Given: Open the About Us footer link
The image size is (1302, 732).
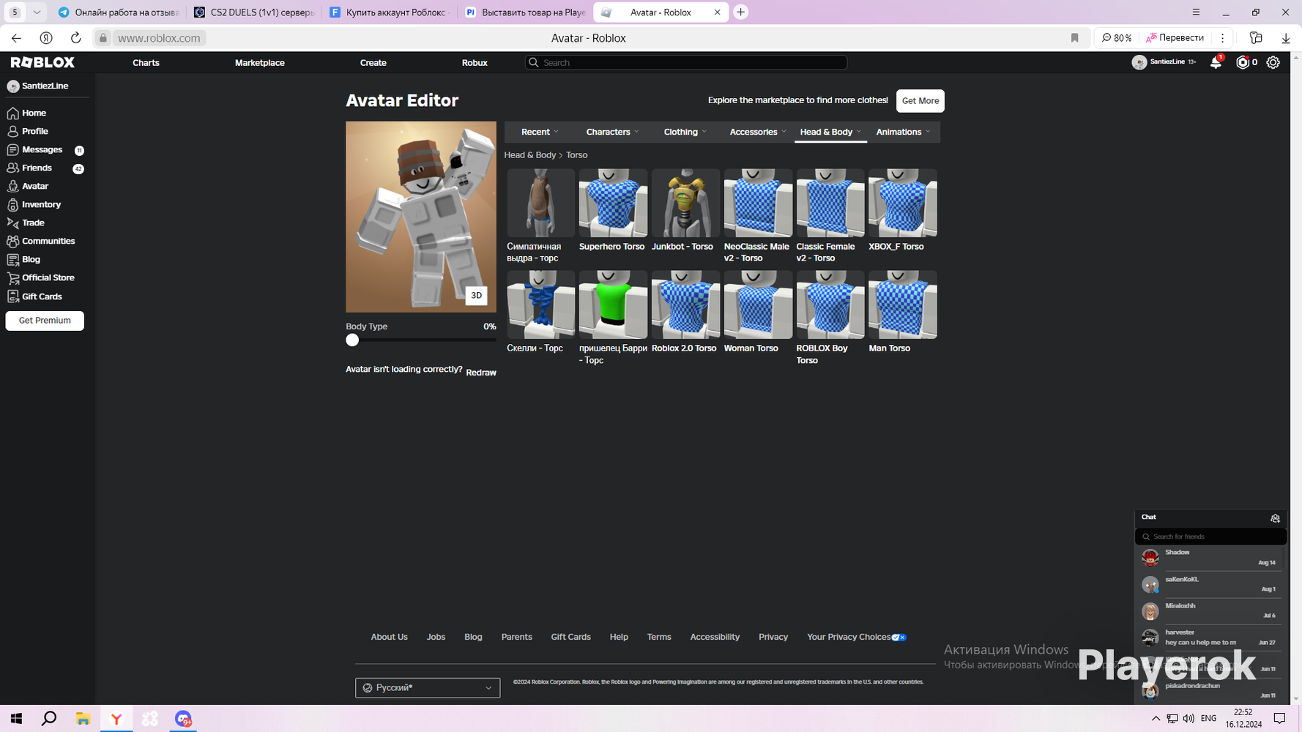Looking at the screenshot, I should click(x=389, y=637).
